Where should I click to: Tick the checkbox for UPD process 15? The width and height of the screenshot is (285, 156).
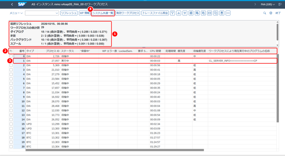pos(11,124)
